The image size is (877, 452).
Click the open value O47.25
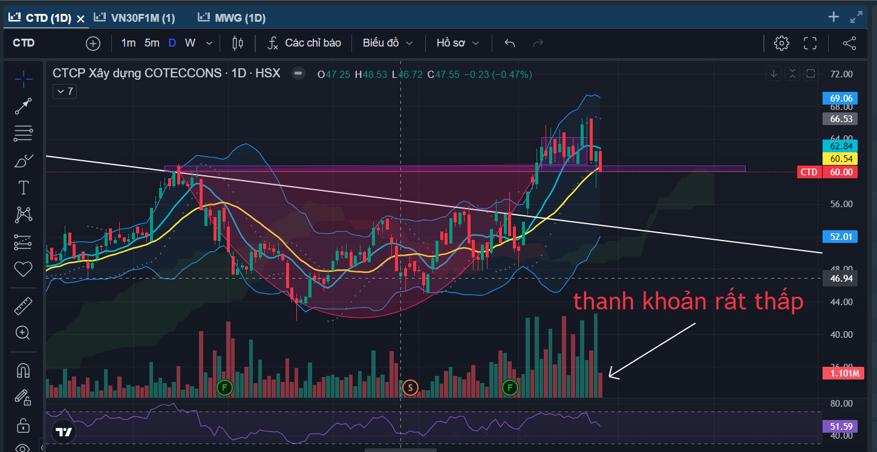tap(334, 74)
